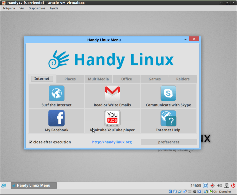This screenshot has width=237, height=195.
Task: Select the Office category
Action: click(x=126, y=79)
